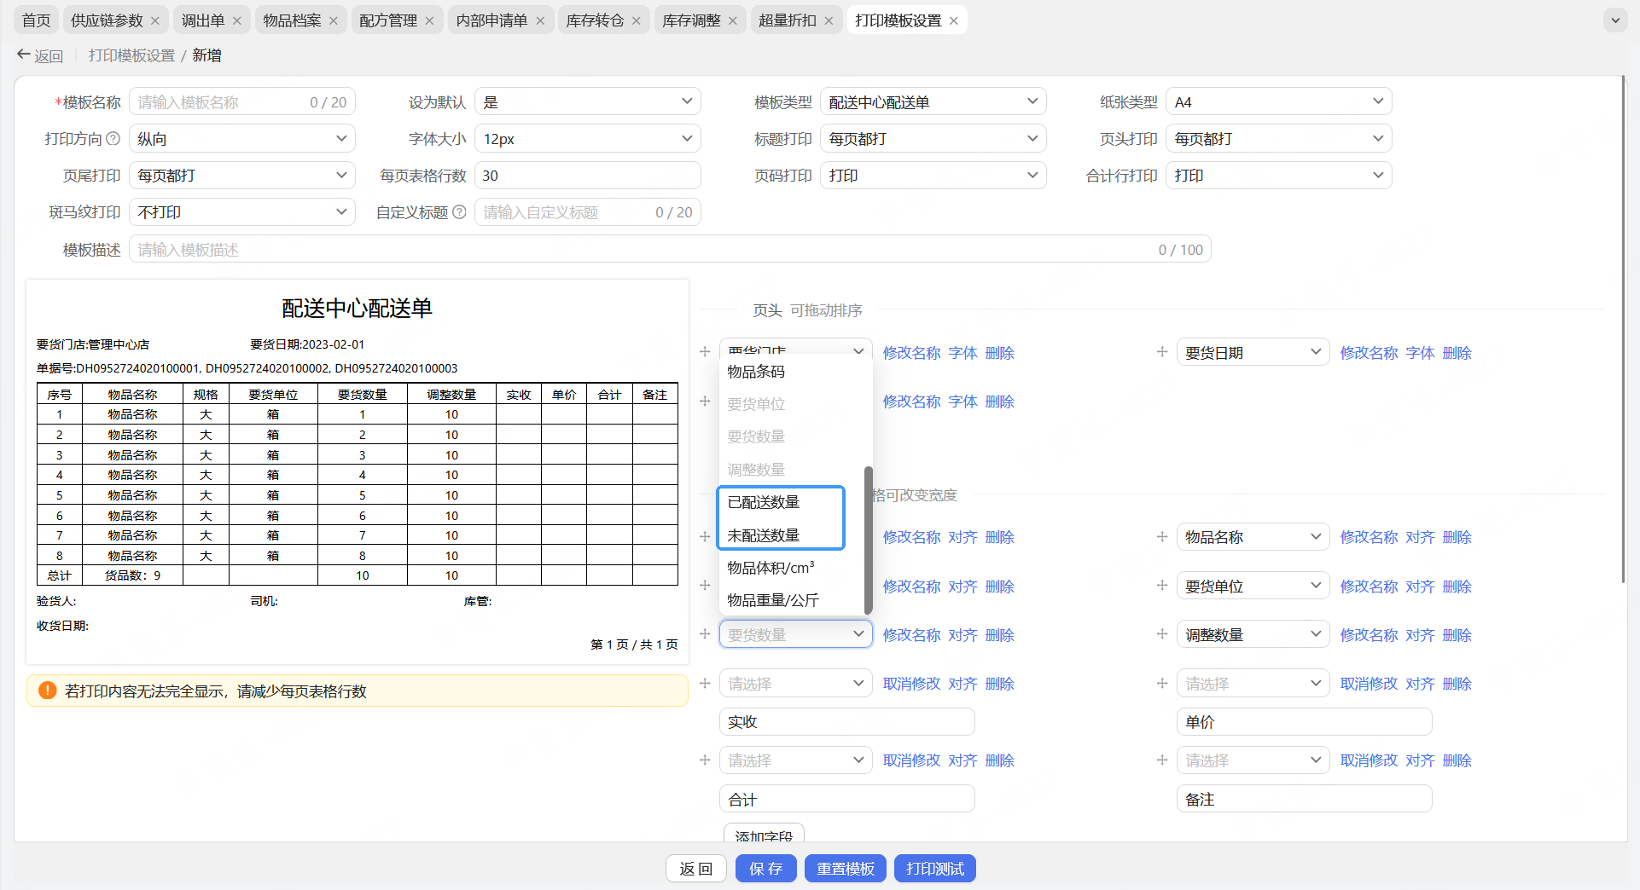Image resolution: width=1640 pixels, height=890 pixels.
Task: Click the 每页表格行数 input field
Action: click(587, 175)
